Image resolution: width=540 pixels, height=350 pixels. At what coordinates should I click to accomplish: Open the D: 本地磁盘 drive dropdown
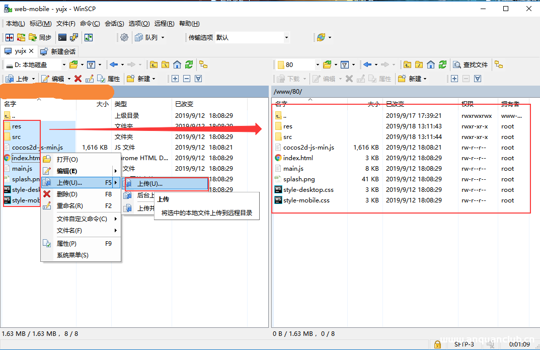point(63,64)
